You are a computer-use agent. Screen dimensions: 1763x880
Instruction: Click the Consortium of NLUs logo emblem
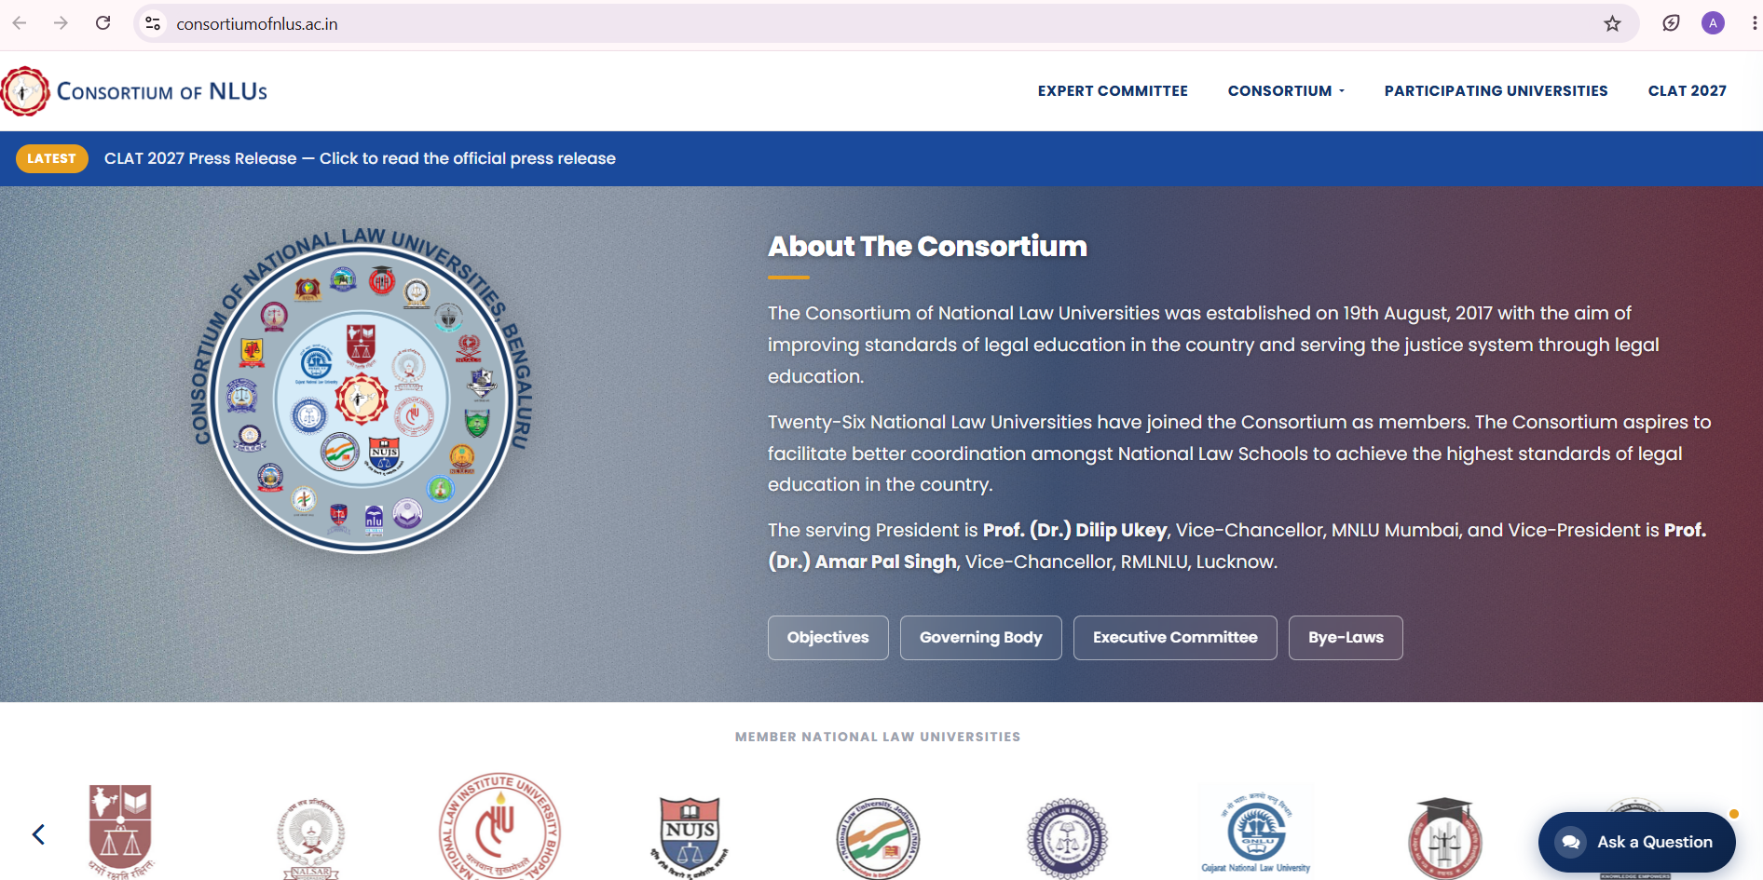click(25, 91)
